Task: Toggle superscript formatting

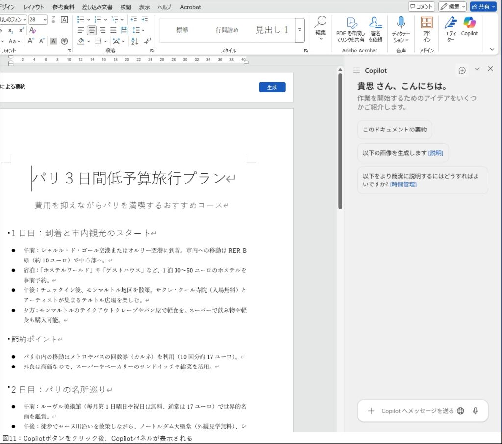Action: (21, 30)
